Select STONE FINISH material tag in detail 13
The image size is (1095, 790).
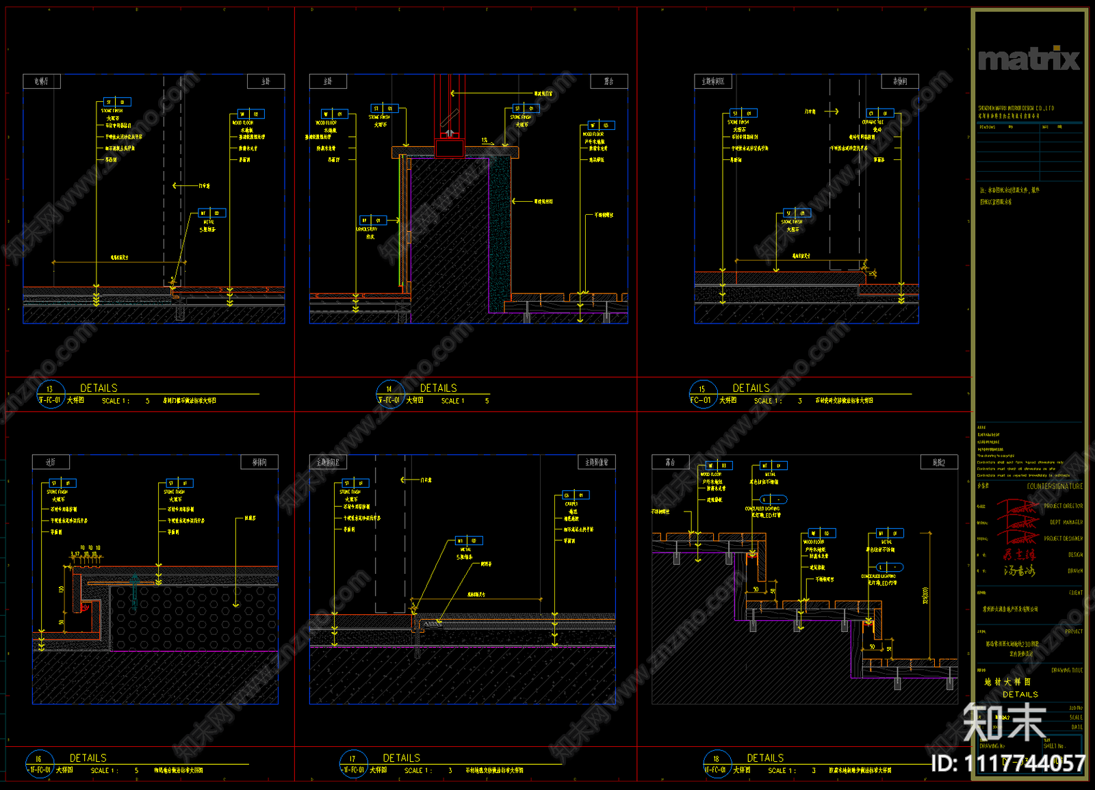[x=116, y=102]
